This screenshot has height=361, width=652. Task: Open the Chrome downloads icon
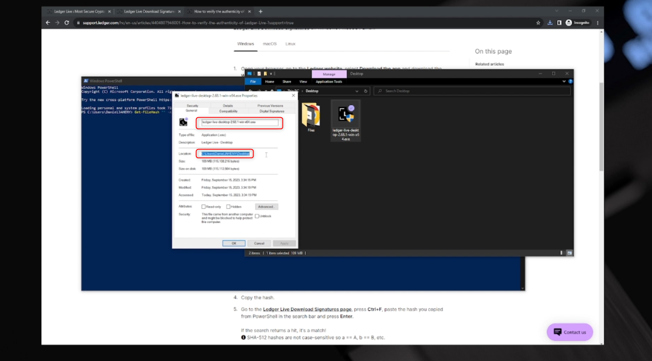coord(550,23)
